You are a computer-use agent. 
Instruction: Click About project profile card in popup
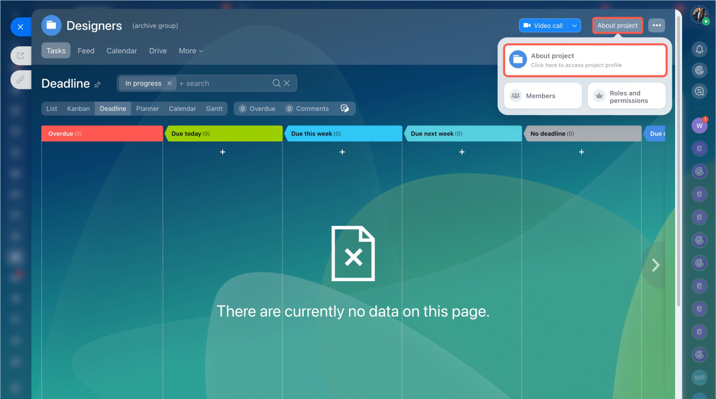coord(585,60)
